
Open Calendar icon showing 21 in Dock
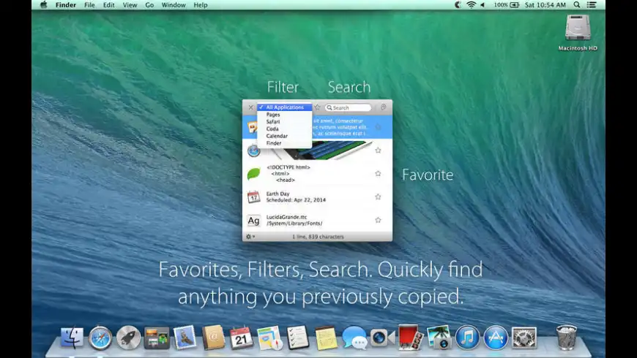(x=242, y=338)
